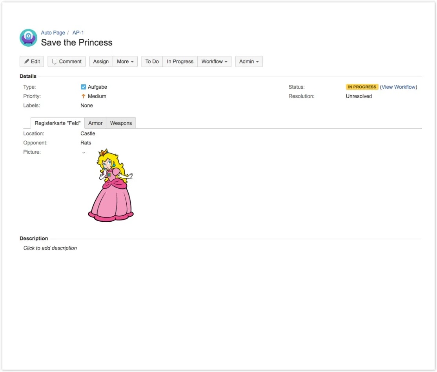Open the View Workflow link
The image size is (437, 372).
click(x=399, y=87)
